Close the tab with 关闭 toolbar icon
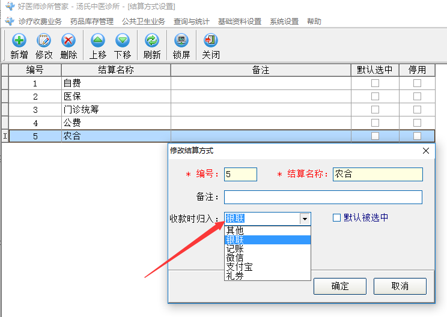 211,46
